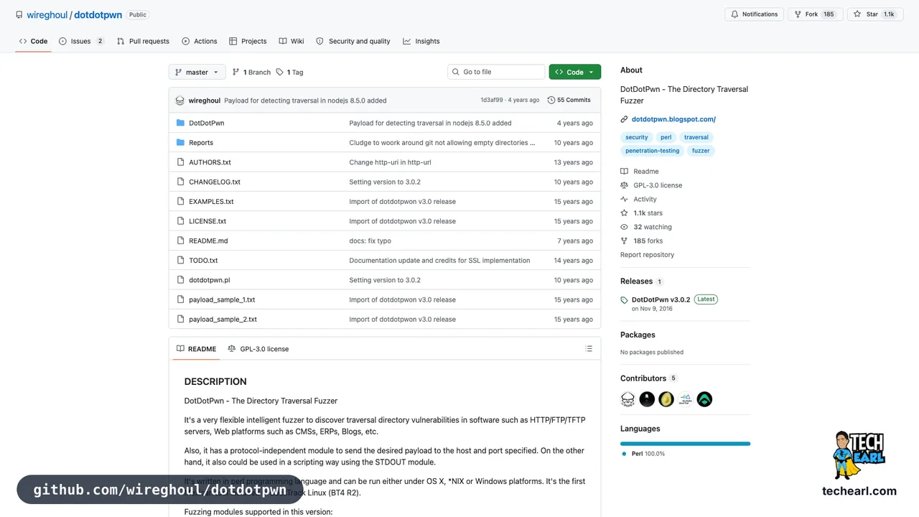This screenshot has width=919, height=517.
Task: Open the Wiki tab
Action: 291,41
